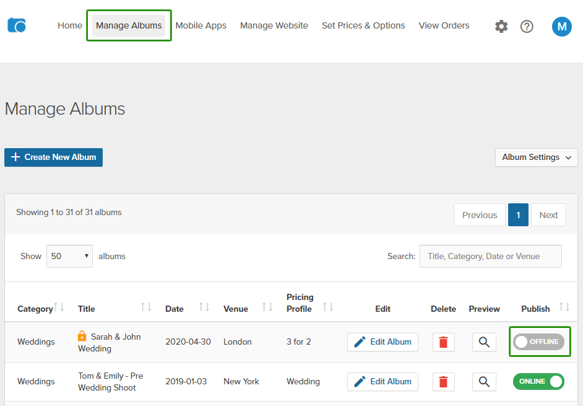583x406 pixels.
Task: Open the Mobile Apps menu
Action: coord(201,25)
